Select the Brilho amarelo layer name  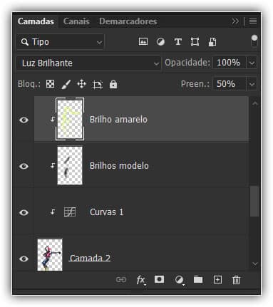click(118, 120)
